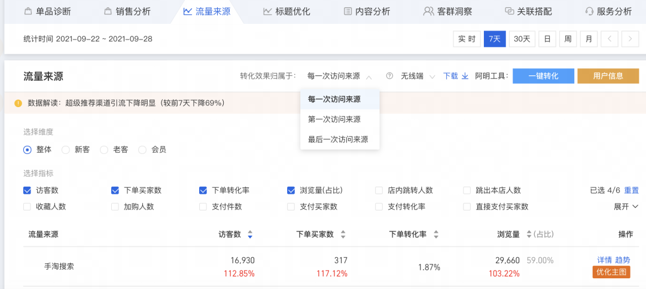Image resolution: width=646 pixels, height=289 pixels.
Task: Switch to the 关联搭配 tab
Action: [528, 11]
